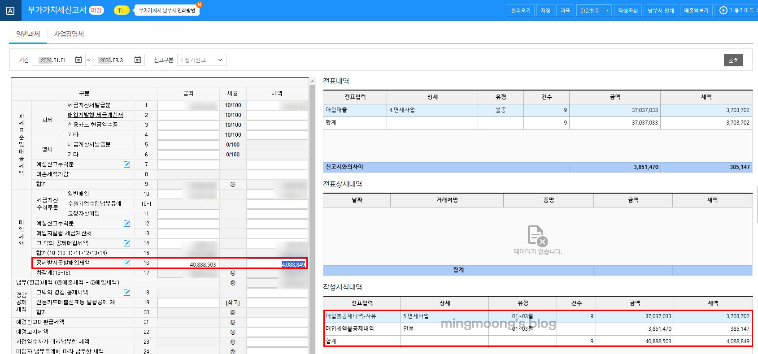Click 마감해제 button
The image size is (758, 354).
[590, 10]
